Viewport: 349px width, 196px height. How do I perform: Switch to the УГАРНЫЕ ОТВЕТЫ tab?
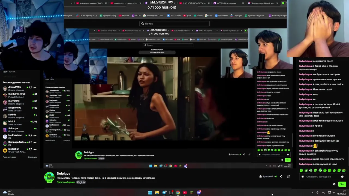[195, 3]
